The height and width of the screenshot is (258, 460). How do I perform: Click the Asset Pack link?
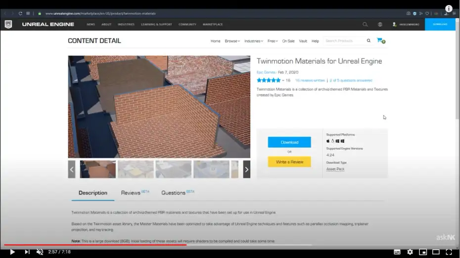335,169
